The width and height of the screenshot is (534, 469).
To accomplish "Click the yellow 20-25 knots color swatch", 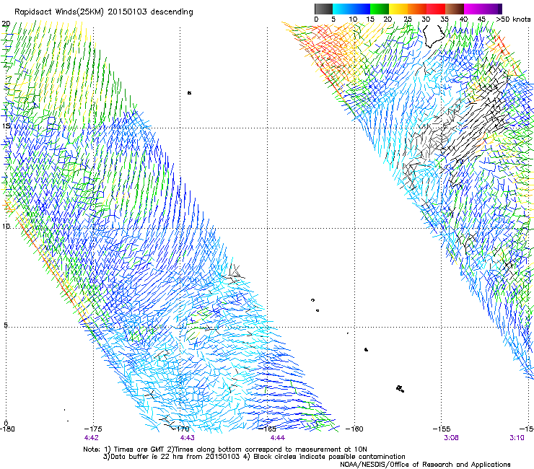I will pyautogui.click(x=398, y=9).
